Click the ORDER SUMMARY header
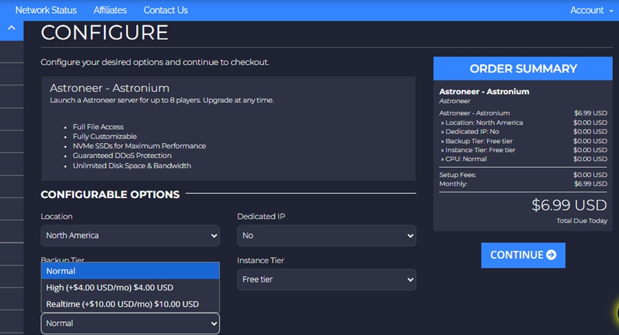Image resolution: width=619 pixels, height=335 pixels. tap(523, 69)
